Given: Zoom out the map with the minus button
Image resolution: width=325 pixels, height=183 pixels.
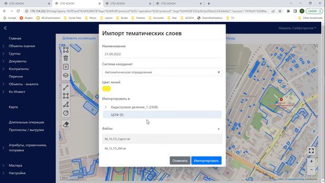Looking at the screenshot, I should (x=311, y=170).
